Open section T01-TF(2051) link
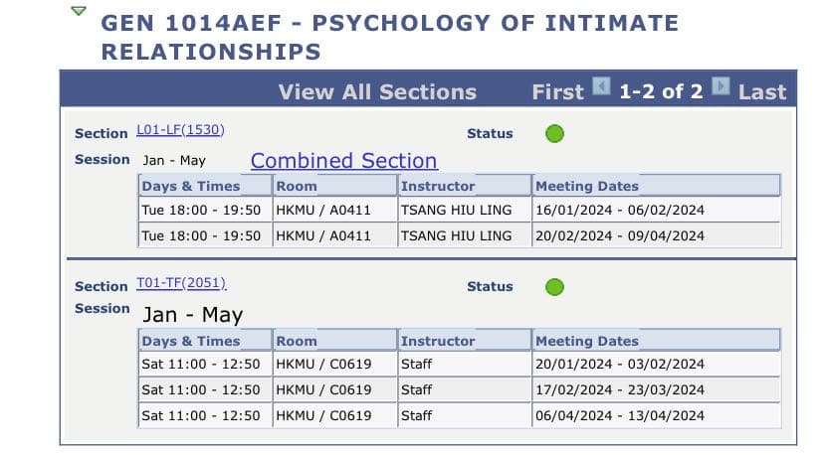The width and height of the screenshot is (824, 455). coord(181,284)
